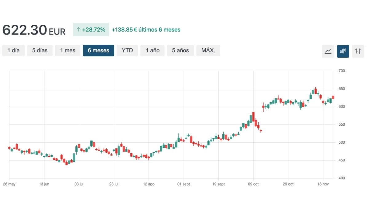Viewport: 369px width, 208px height.
Task: Select the line chart view icon
Action: (x=328, y=51)
